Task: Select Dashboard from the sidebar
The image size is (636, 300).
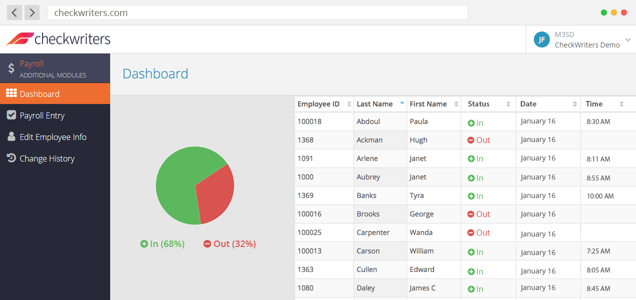Action: point(40,93)
